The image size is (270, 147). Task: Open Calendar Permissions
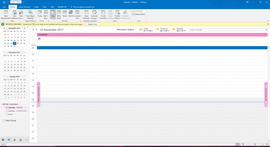[x=126, y=15]
